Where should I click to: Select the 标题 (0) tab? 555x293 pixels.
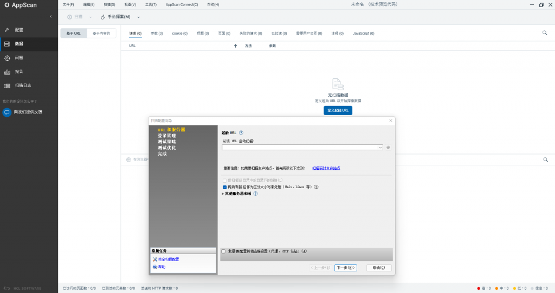point(203,33)
